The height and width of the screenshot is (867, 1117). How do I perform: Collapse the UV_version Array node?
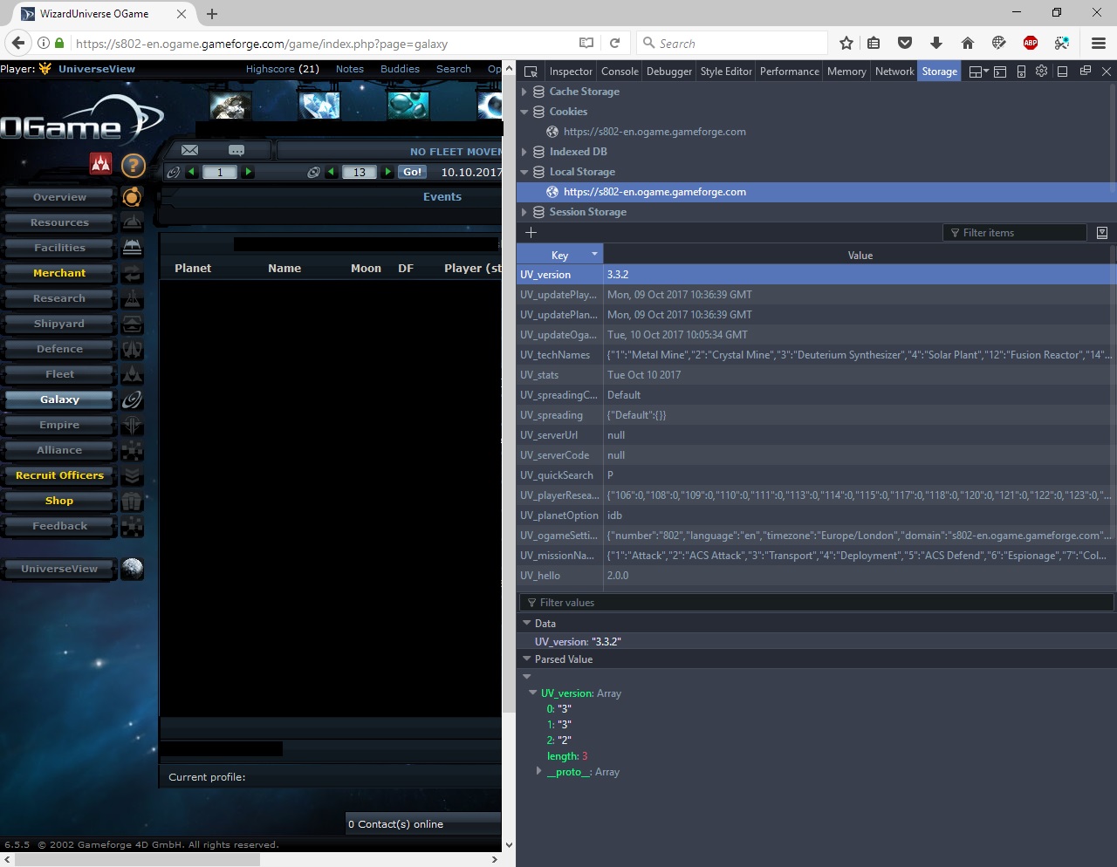(x=533, y=693)
